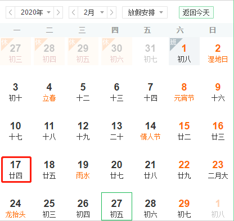Open the 2月 month dropdown
Screen dimensions: 234x221
(x=93, y=12)
